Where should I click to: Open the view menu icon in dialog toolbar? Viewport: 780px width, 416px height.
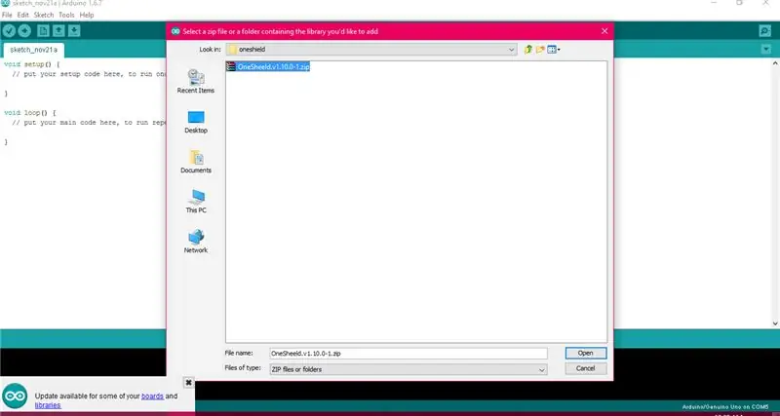[x=553, y=50]
